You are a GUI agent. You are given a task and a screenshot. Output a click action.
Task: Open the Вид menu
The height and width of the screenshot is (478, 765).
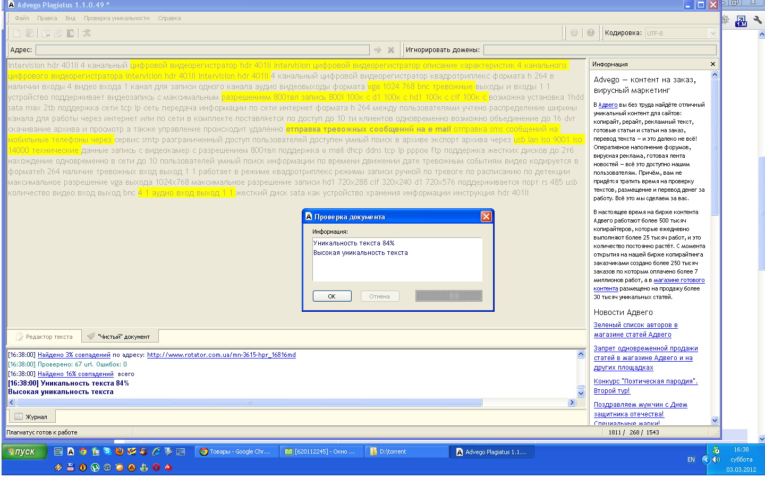[x=70, y=18]
